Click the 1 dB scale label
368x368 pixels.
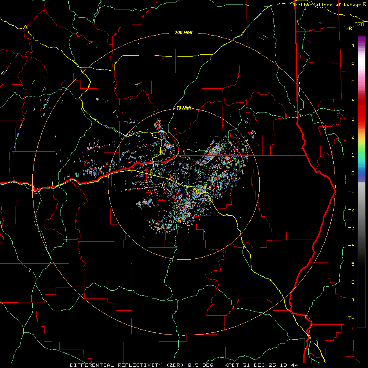click(353, 155)
